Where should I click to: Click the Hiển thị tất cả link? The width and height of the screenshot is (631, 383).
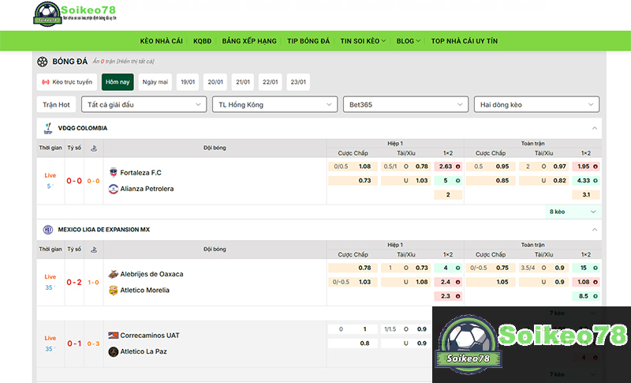134,62
